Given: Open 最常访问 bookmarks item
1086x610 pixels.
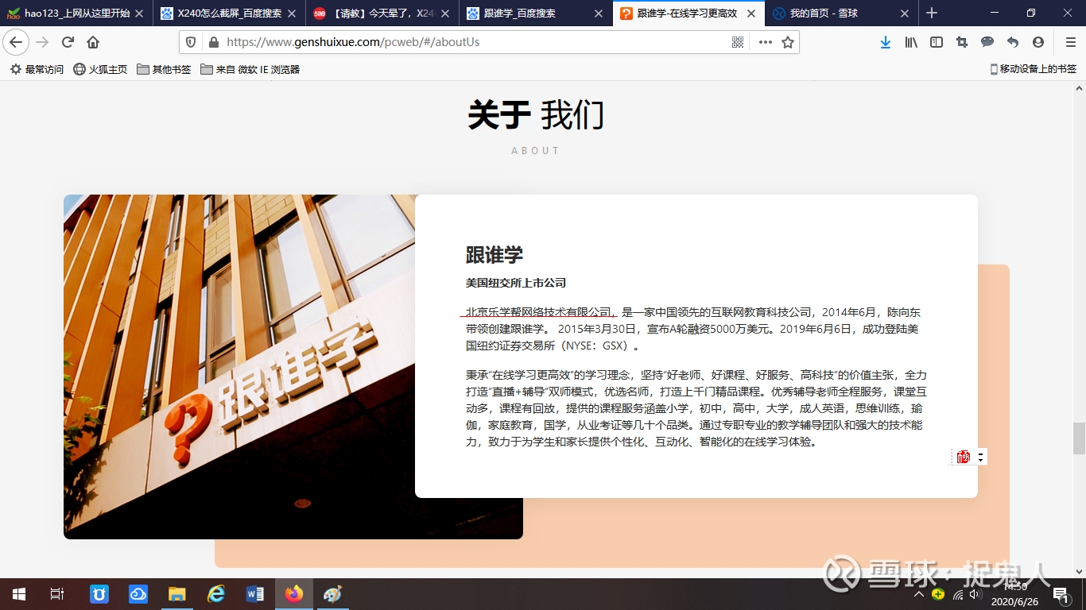Looking at the screenshot, I should [37, 69].
